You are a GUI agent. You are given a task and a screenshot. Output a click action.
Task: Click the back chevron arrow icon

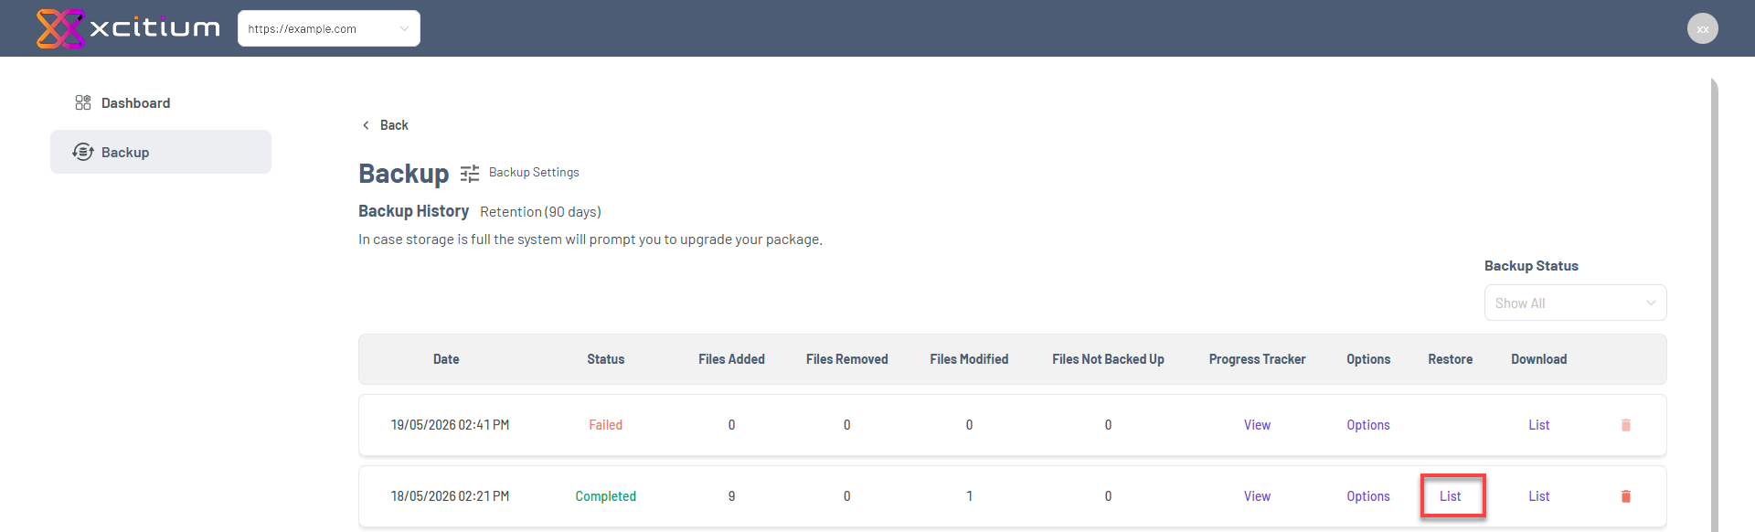coord(366,125)
